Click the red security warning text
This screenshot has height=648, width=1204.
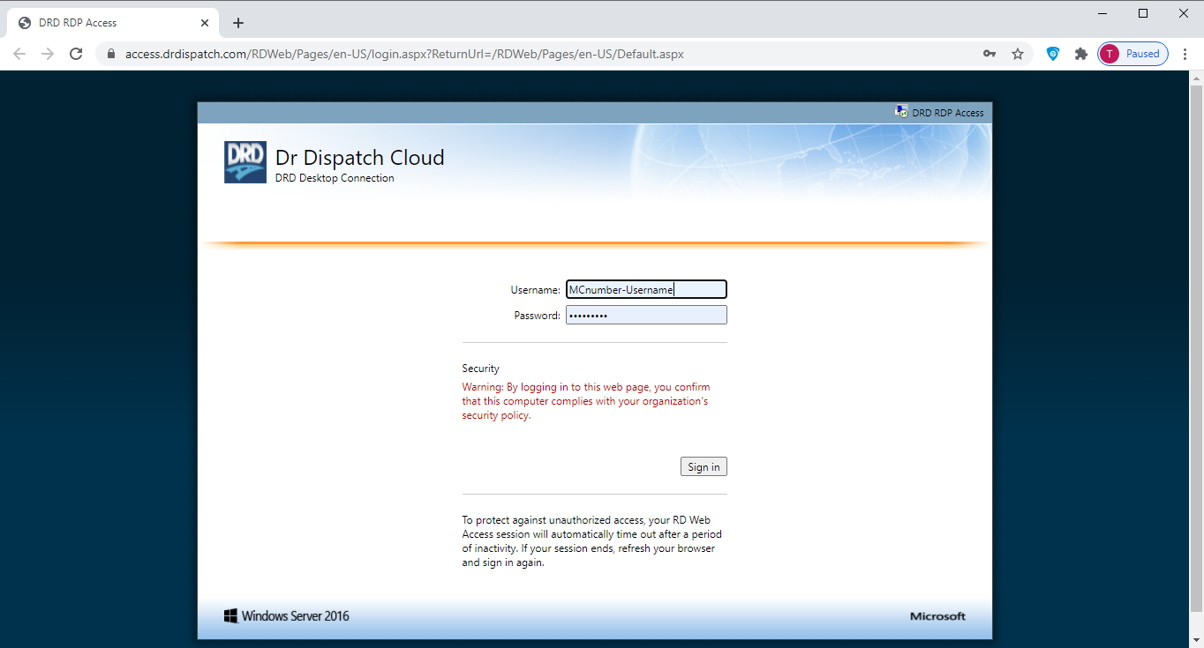pyautogui.click(x=586, y=401)
